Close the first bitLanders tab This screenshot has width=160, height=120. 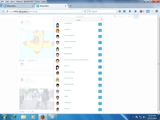pos(33,6)
